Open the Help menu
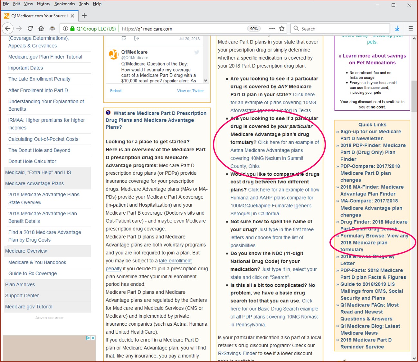The image size is (418, 362). point(97,4)
